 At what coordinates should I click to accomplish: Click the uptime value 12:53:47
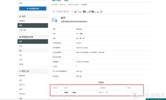pos(79,43)
